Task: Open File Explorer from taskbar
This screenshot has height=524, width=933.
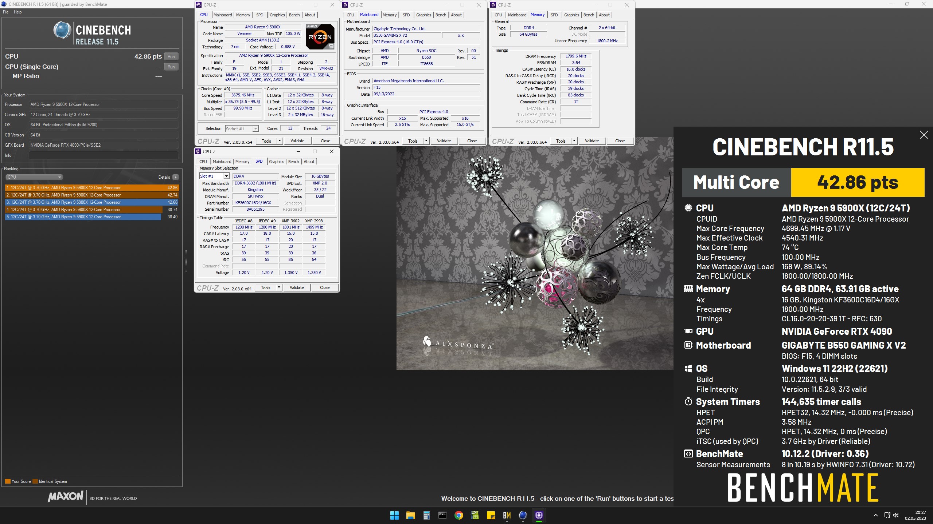Action: click(x=410, y=515)
